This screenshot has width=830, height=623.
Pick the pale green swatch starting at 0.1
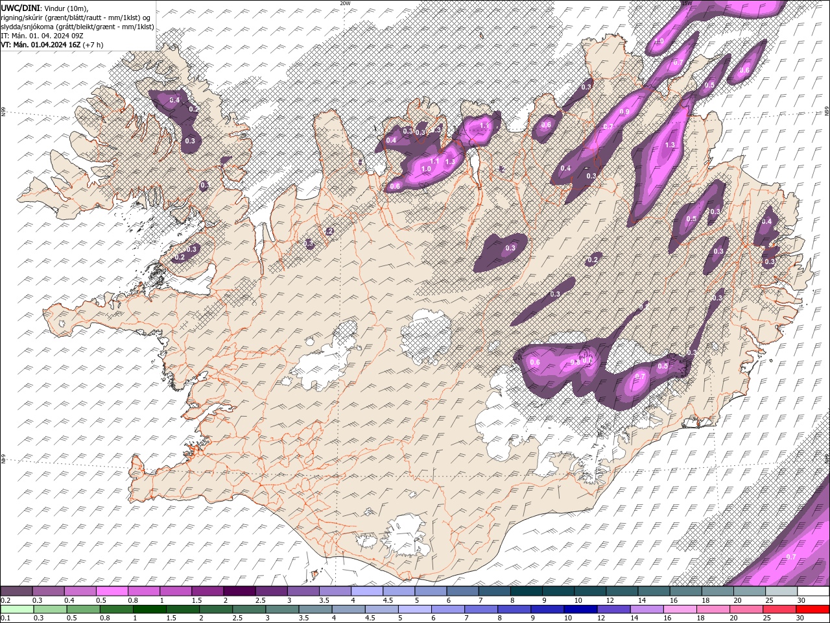pyautogui.click(x=16, y=609)
